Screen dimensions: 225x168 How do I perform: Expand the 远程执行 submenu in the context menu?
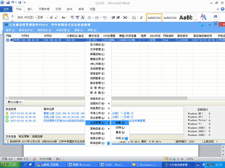[x=109, y=103]
